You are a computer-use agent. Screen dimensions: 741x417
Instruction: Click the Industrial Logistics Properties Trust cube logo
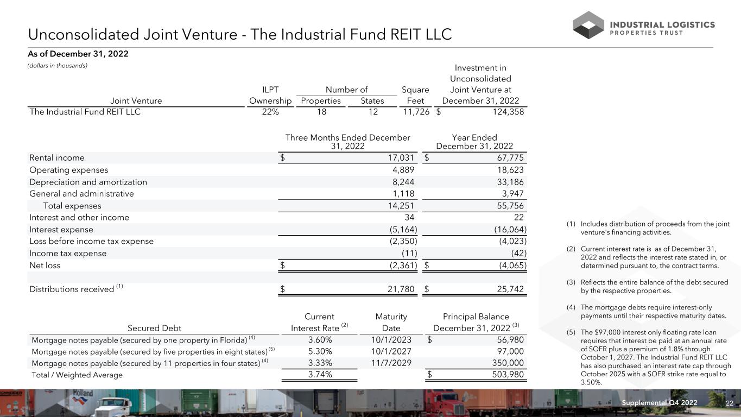click(x=588, y=25)
